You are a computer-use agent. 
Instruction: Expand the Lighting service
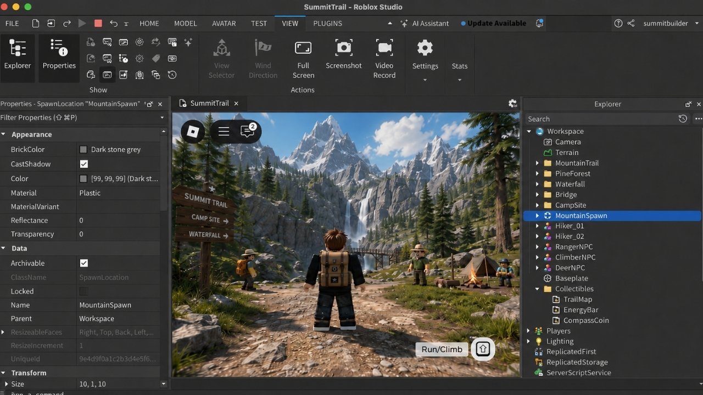tap(529, 341)
